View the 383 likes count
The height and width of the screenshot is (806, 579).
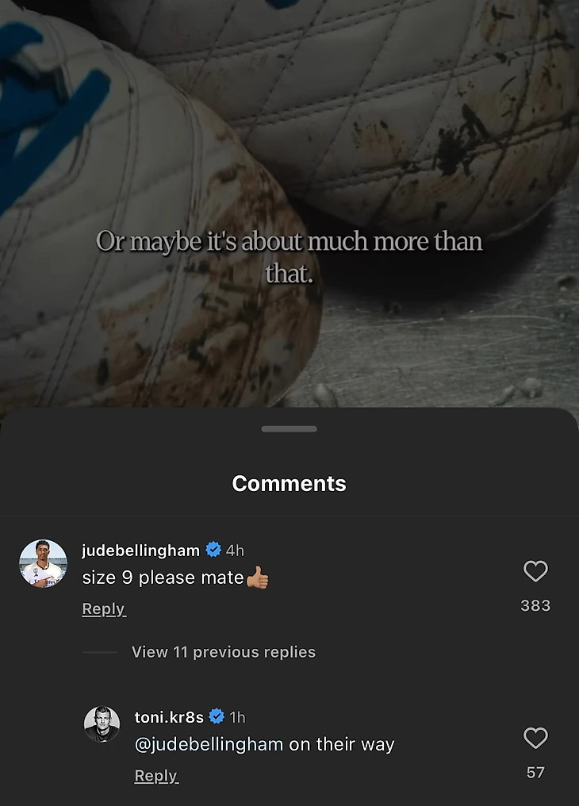535,605
